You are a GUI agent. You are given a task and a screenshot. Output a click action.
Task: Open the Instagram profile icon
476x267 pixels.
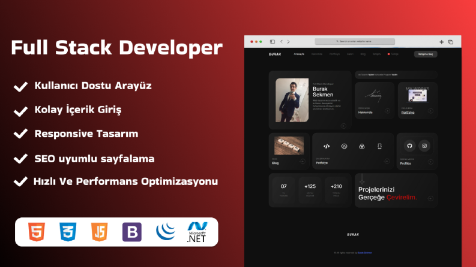[x=424, y=146]
